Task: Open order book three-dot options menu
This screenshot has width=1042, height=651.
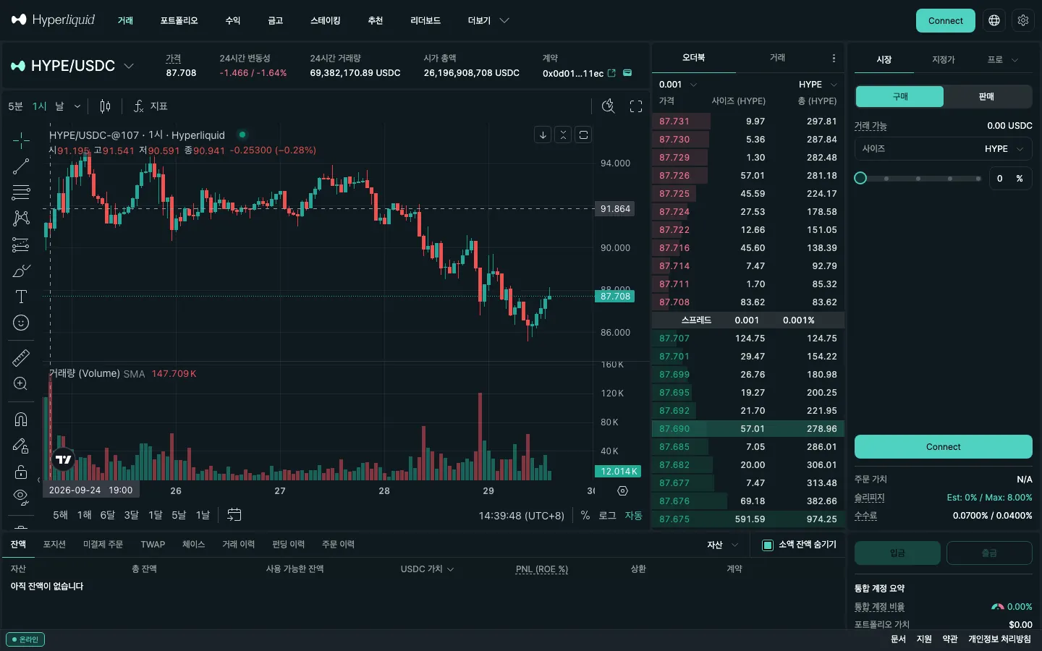Action: [834, 58]
